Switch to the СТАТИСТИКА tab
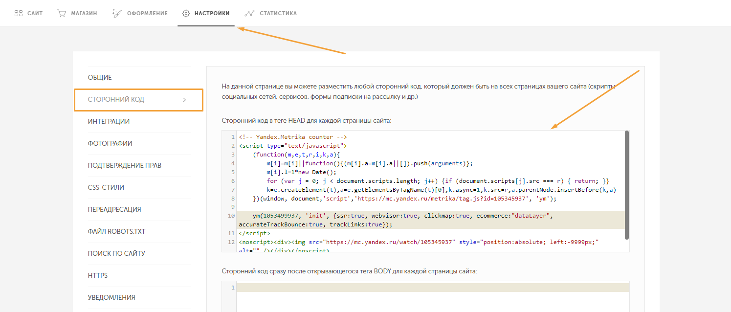Viewport: 731px width, 312px height. [278, 13]
